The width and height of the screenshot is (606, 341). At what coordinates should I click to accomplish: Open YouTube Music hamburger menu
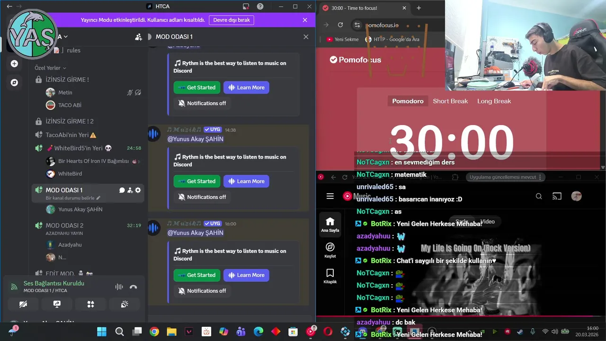pyautogui.click(x=330, y=196)
